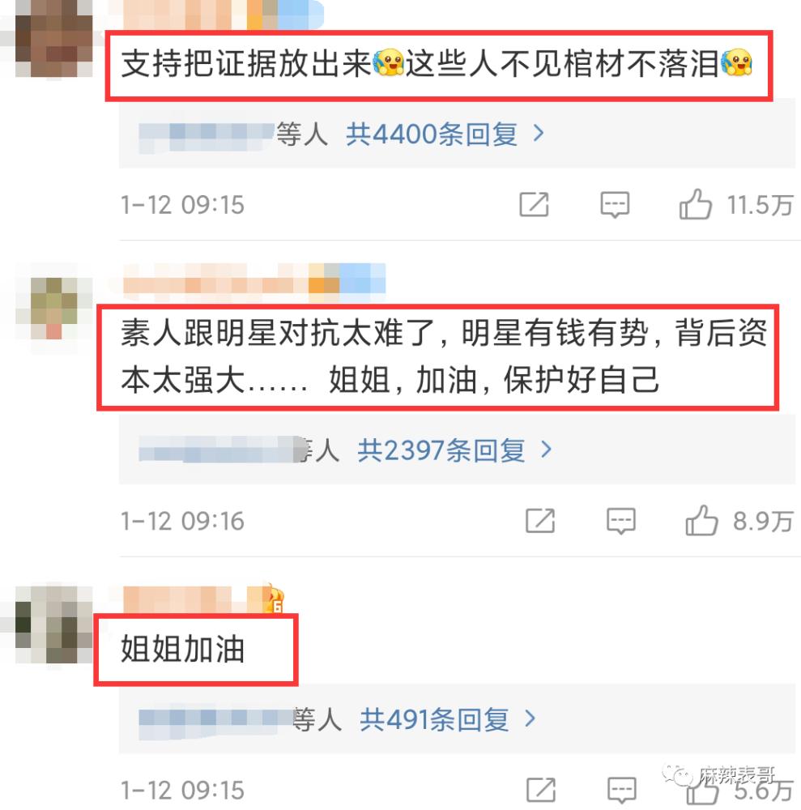Tap the share icon on the 09:15 top comment
Viewport: 801px width, 810px height.
[x=534, y=205]
